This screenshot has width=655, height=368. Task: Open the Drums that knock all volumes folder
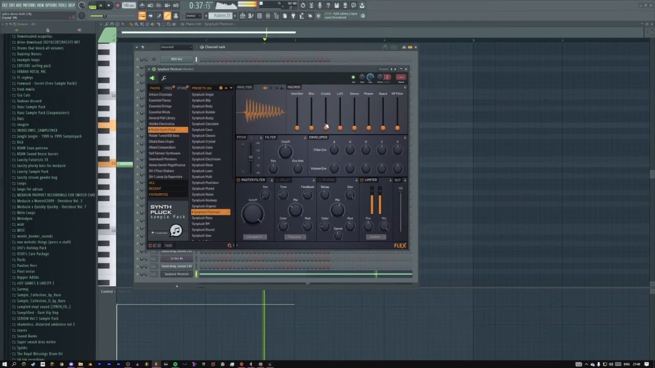[40, 48]
